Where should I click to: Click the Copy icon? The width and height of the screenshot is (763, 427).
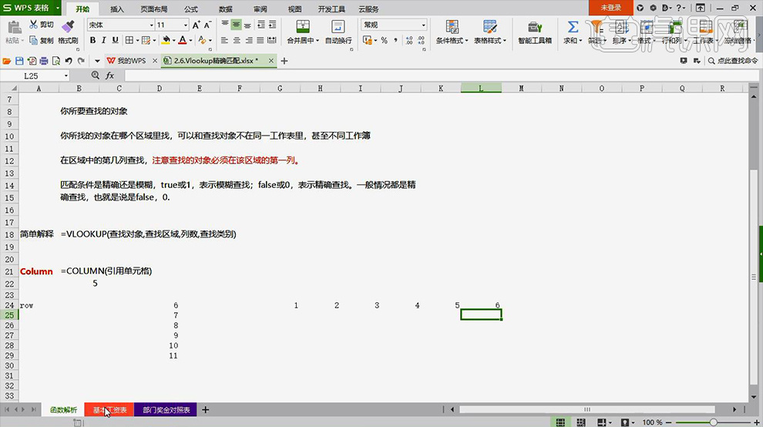click(x=34, y=40)
